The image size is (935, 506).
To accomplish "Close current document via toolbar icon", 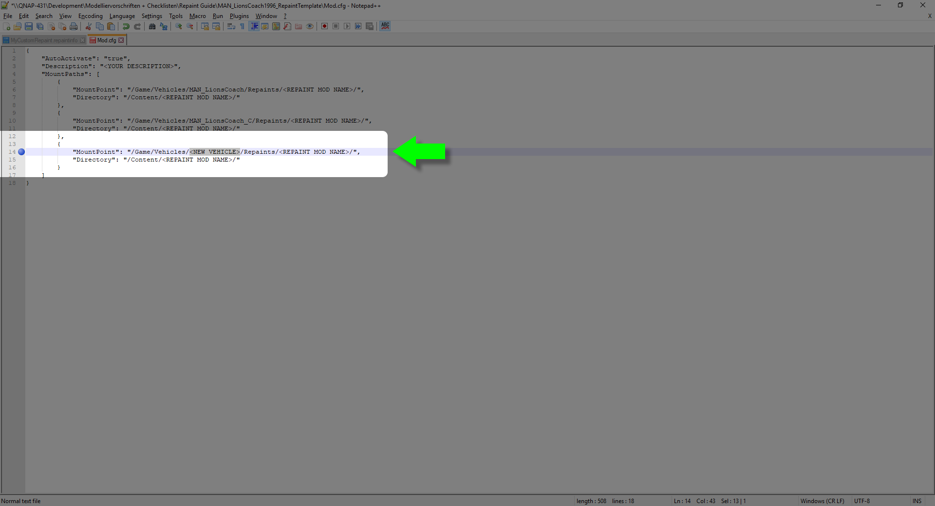I will tap(51, 26).
